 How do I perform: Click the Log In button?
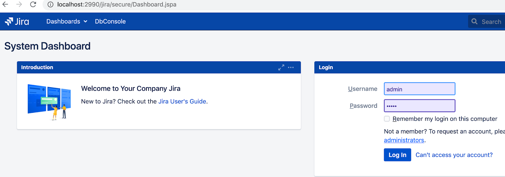tap(397, 155)
